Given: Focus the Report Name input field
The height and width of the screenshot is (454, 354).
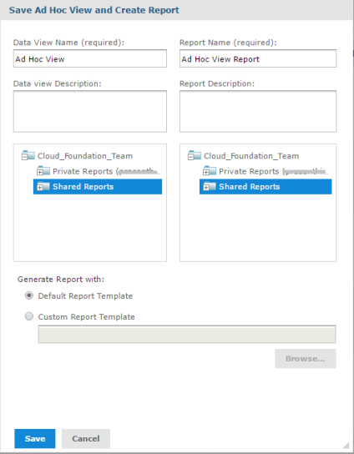Looking at the screenshot, I should coord(258,58).
